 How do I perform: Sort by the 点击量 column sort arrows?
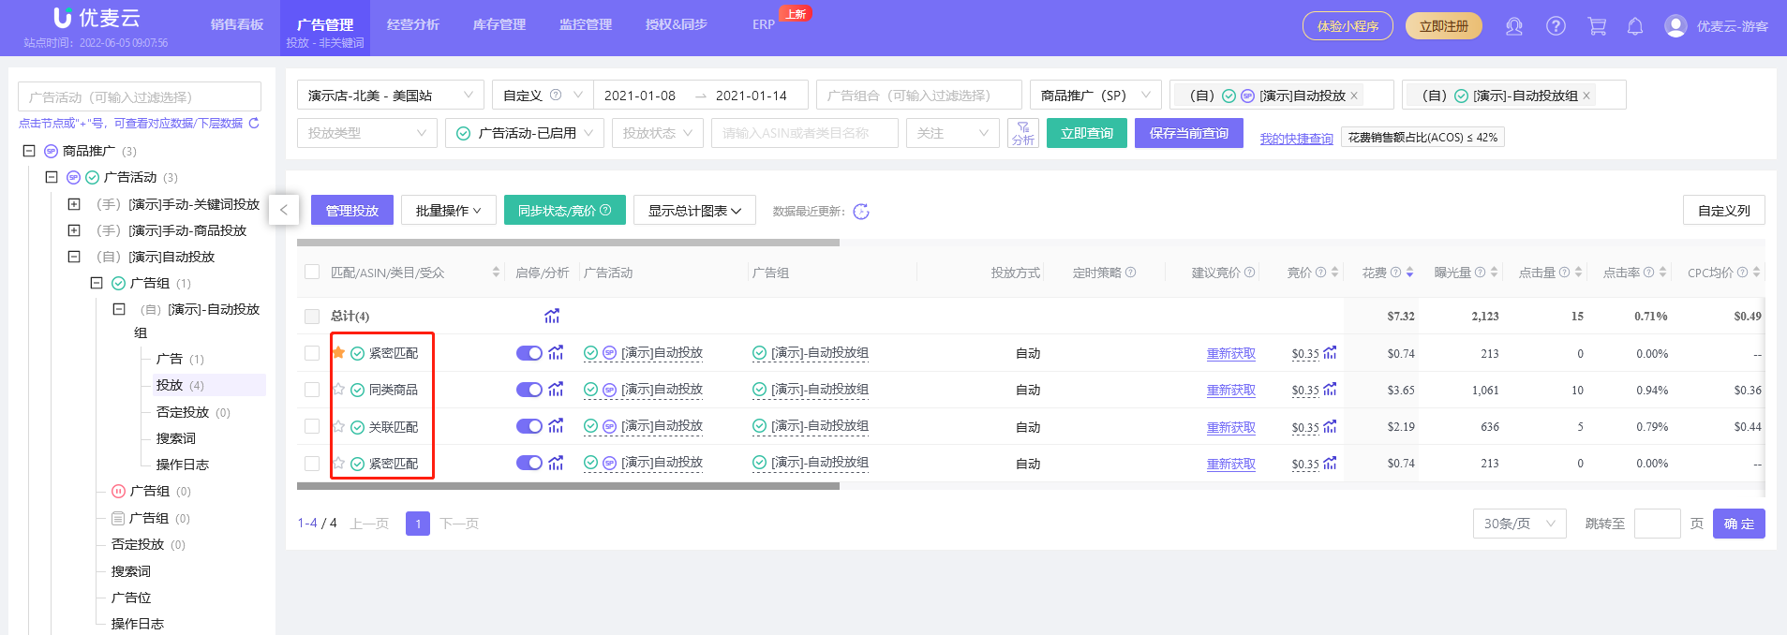click(1578, 273)
